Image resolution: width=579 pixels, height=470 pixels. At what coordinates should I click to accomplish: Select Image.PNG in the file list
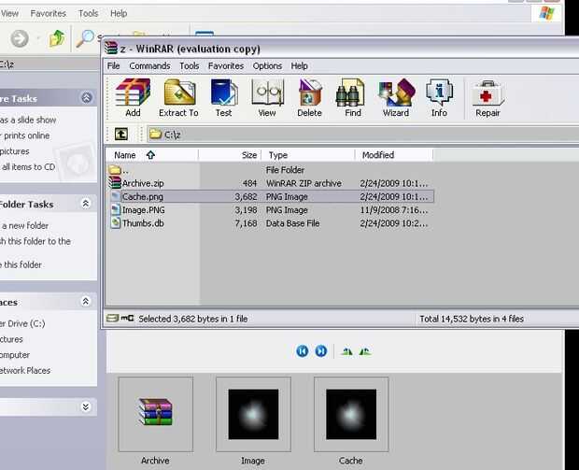click(143, 210)
